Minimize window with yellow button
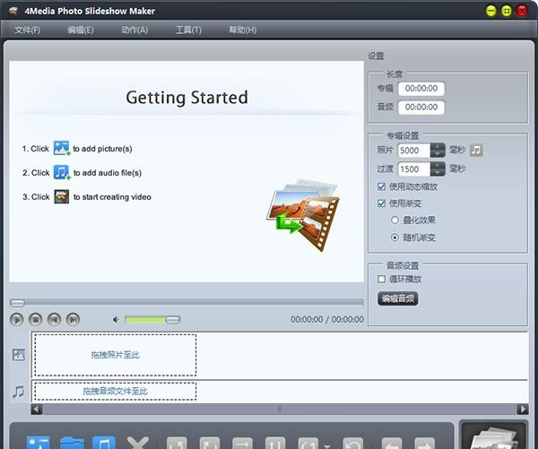The image size is (538, 449). click(491, 11)
